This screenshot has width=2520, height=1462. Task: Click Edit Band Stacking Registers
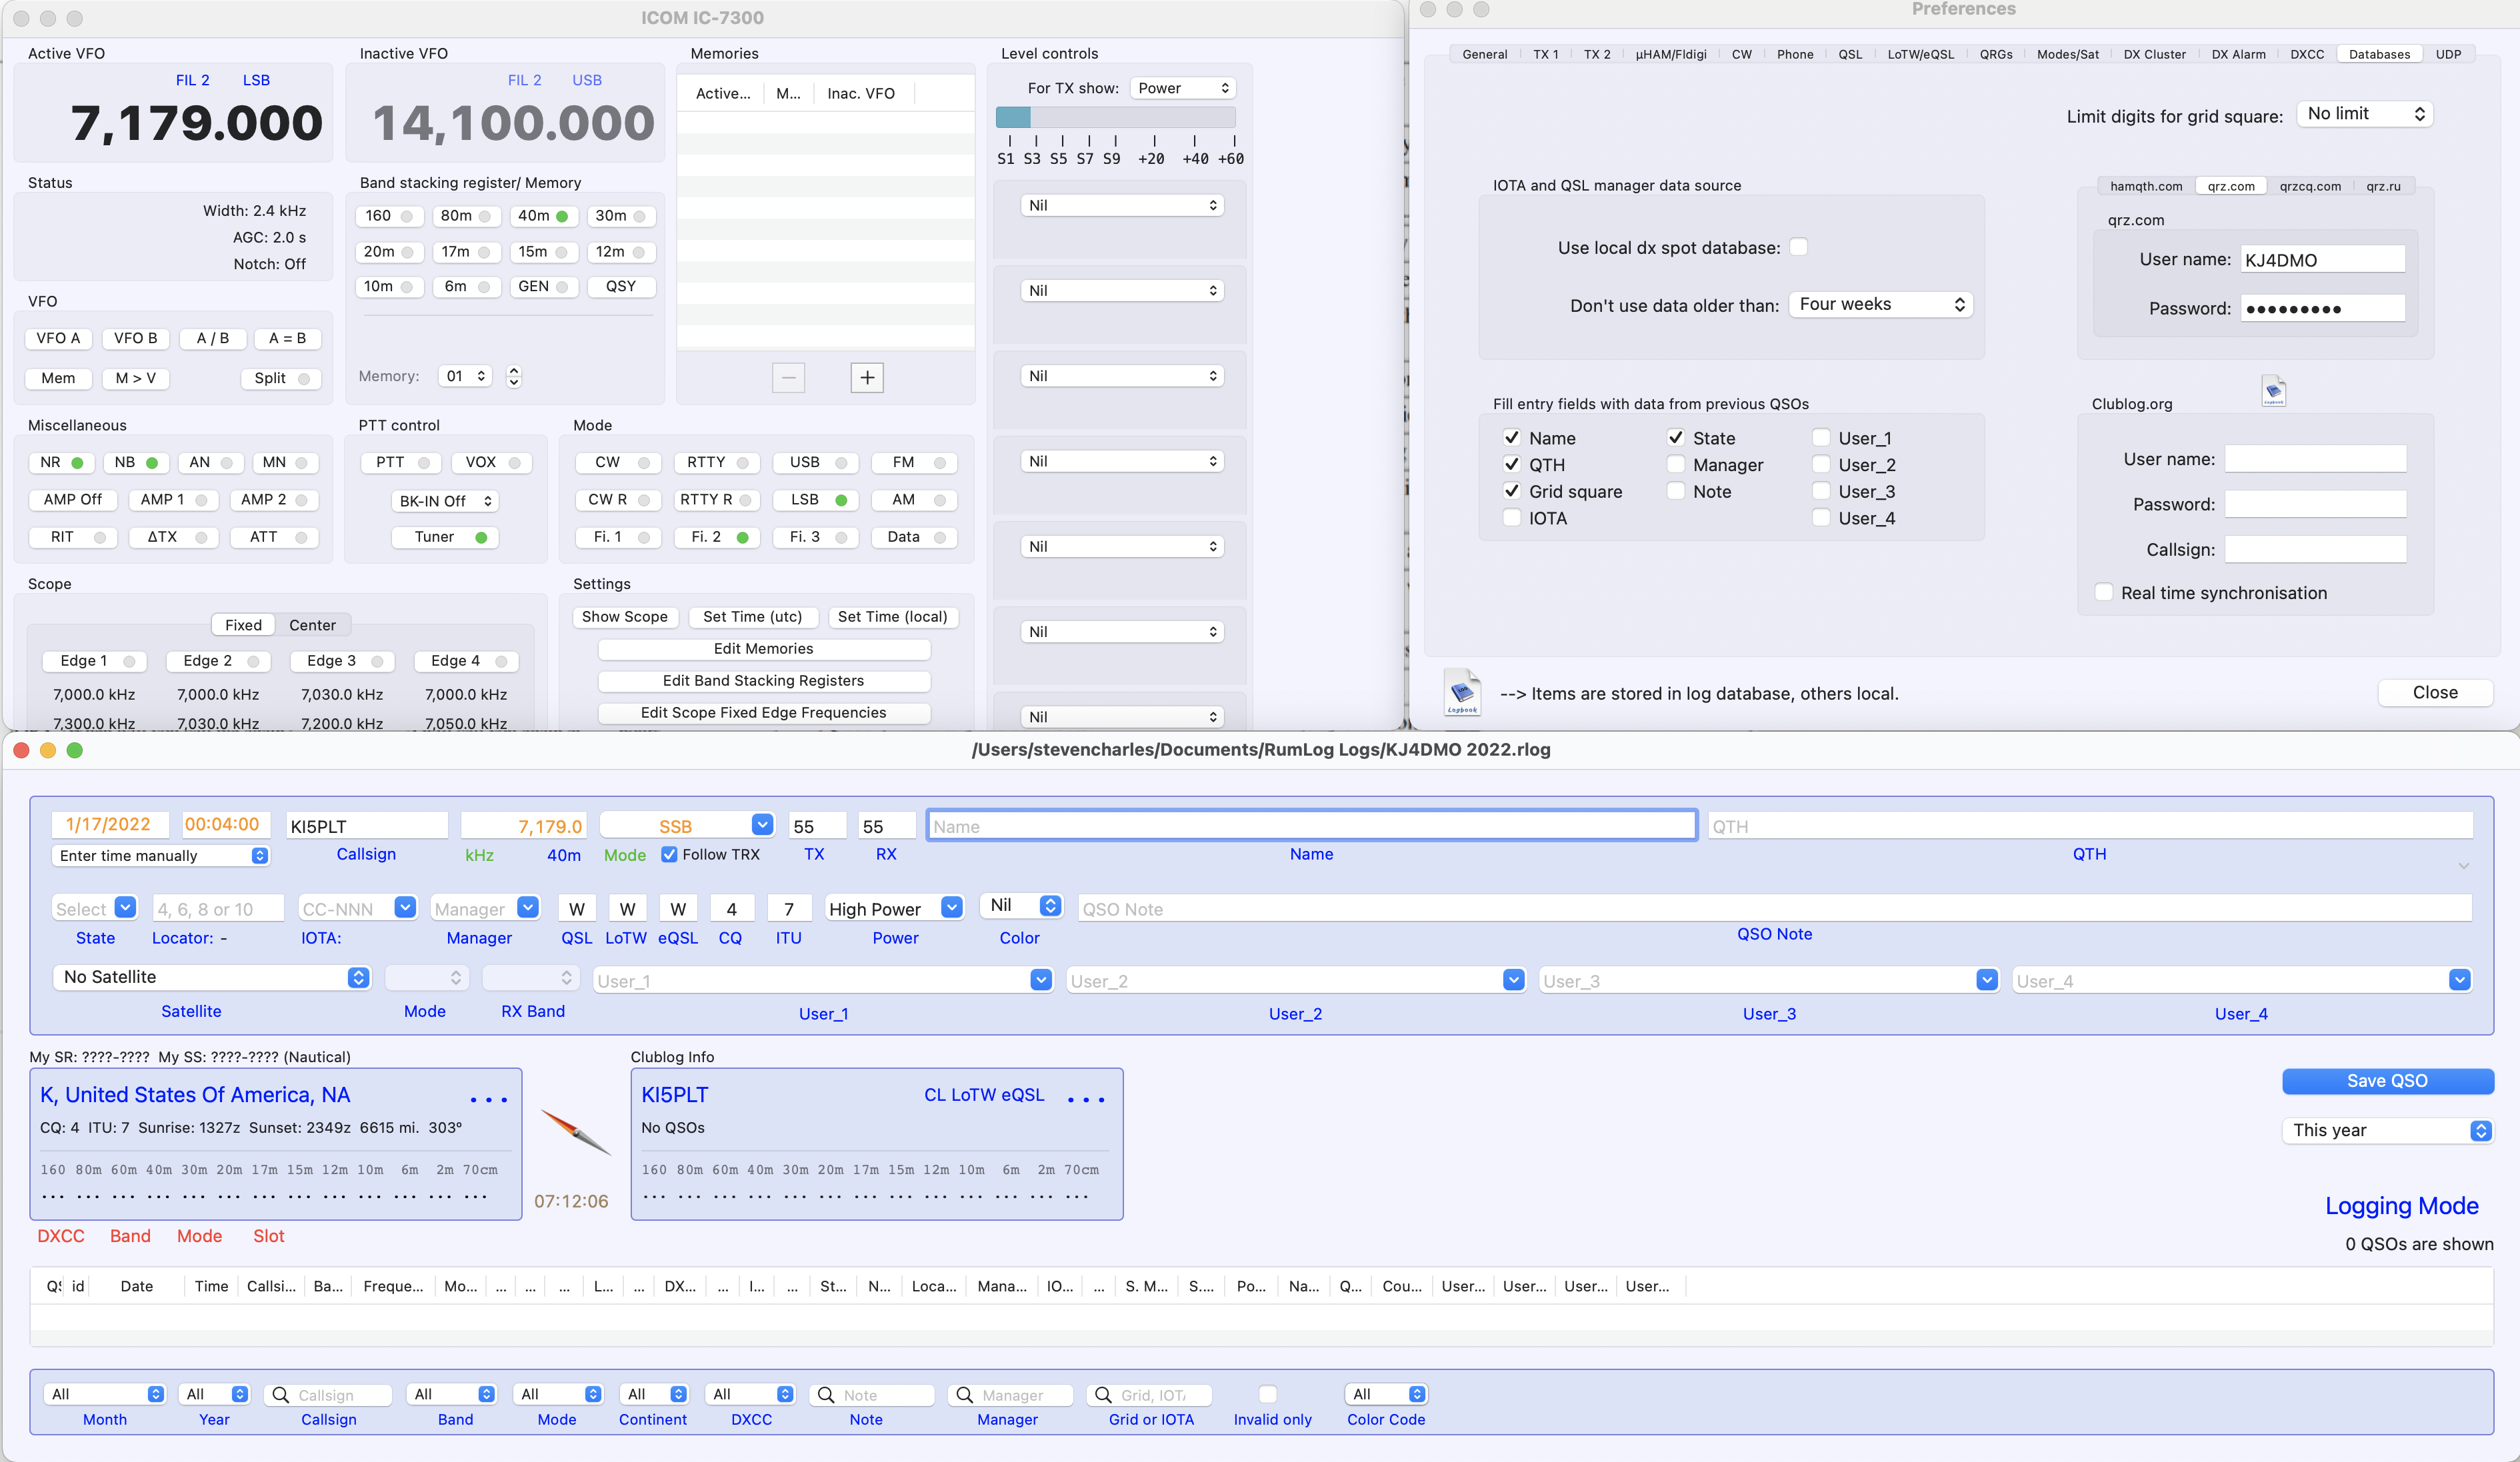click(763, 680)
